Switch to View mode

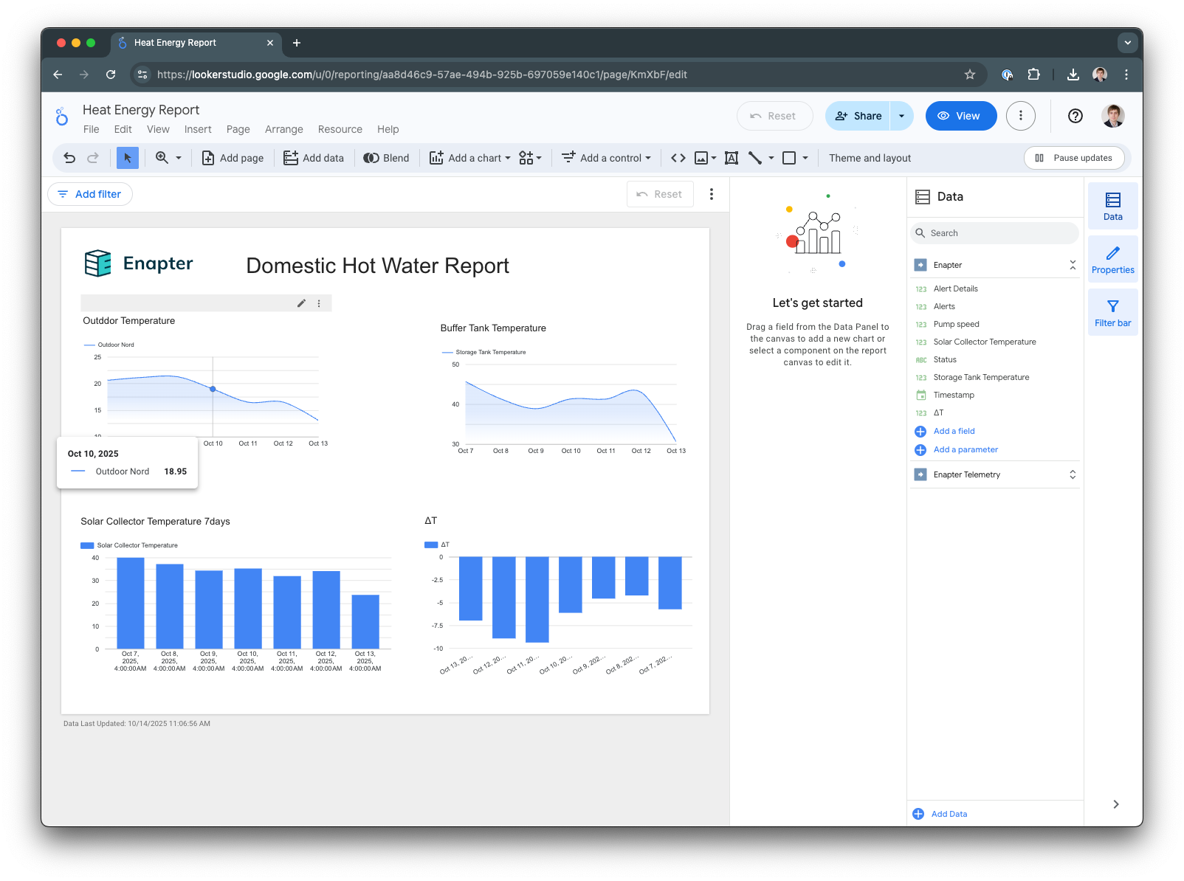tap(960, 116)
